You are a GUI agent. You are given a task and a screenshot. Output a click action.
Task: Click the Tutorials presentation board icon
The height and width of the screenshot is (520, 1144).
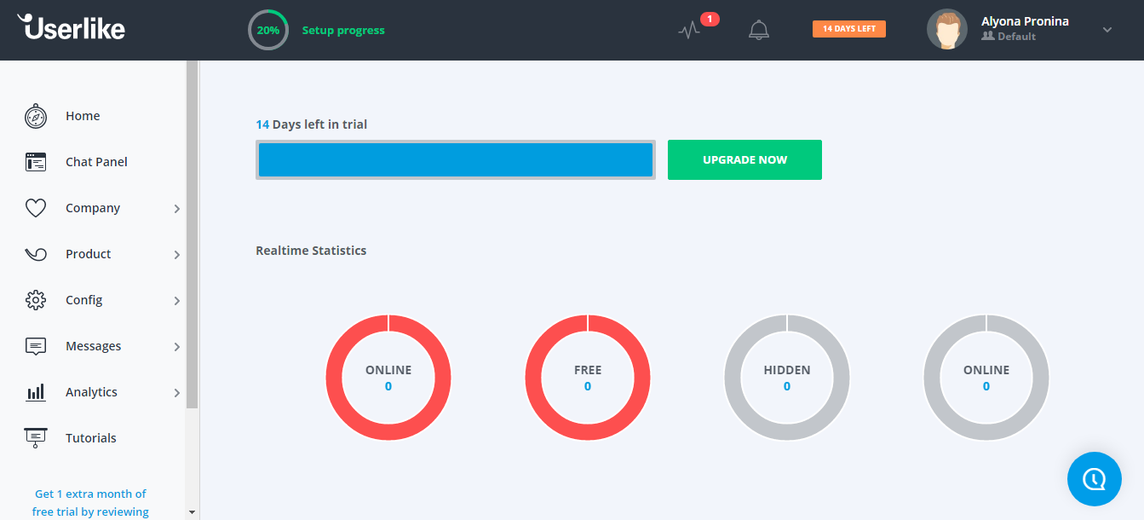pyautogui.click(x=36, y=438)
